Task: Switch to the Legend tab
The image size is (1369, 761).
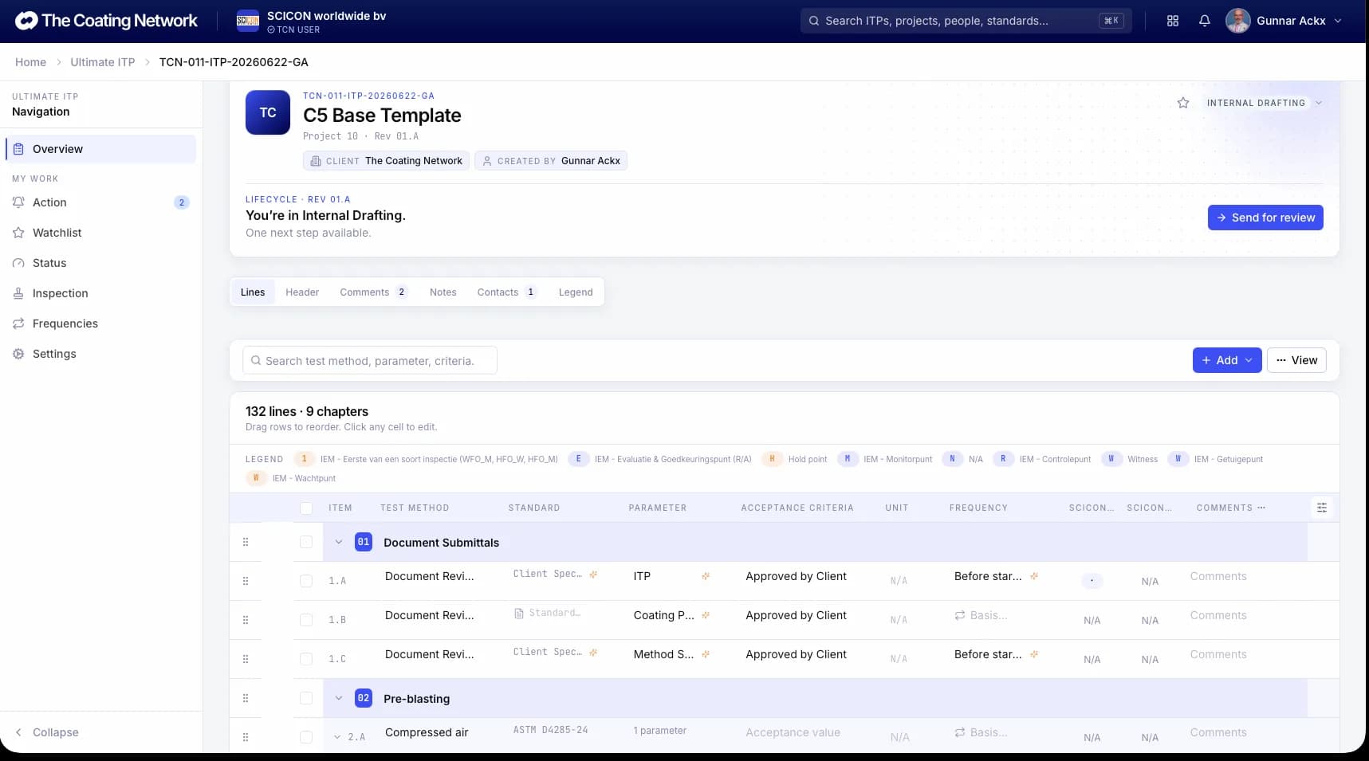Action: point(576,292)
